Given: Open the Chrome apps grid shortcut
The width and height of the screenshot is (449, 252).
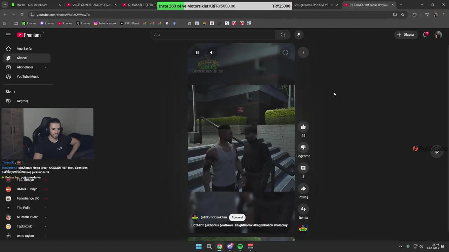Looking at the screenshot, I should click(x=5, y=23).
